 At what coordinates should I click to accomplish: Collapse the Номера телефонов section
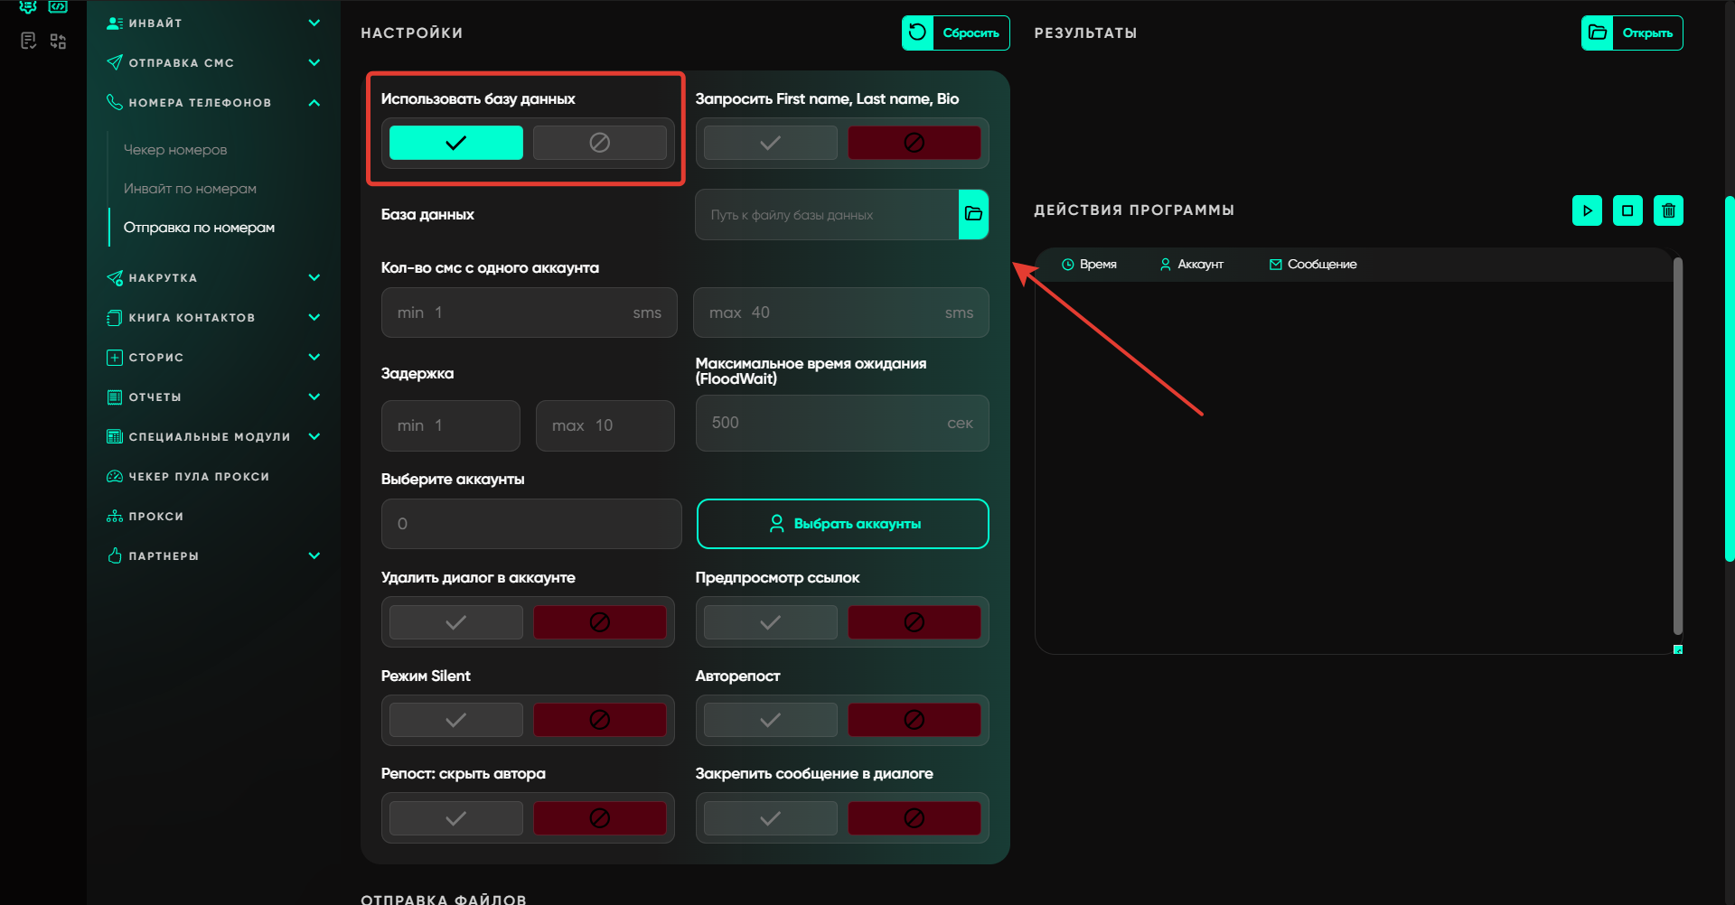click(314, 103)
